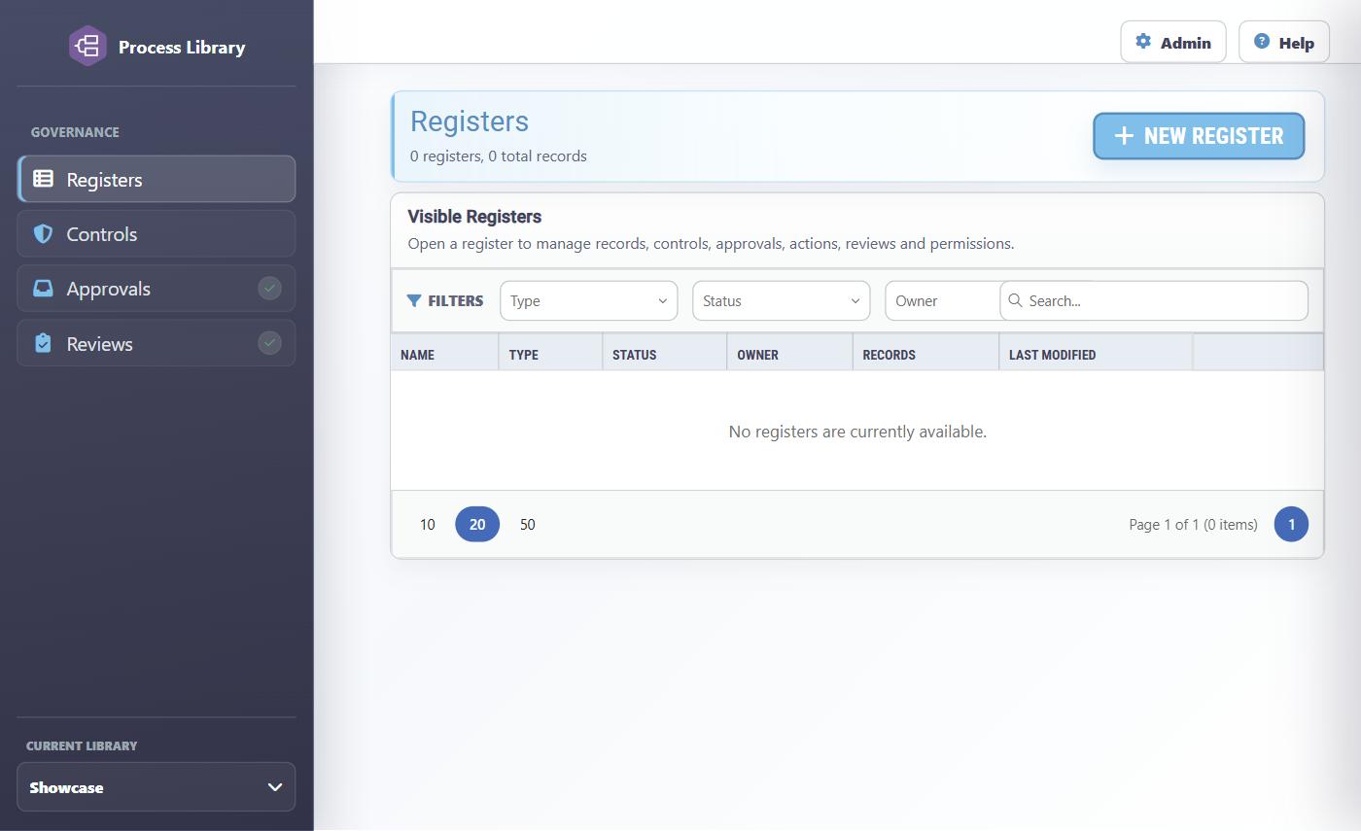The image size is (1361, 831).
Task: Open the Admin button
Action: [1173, 42]
